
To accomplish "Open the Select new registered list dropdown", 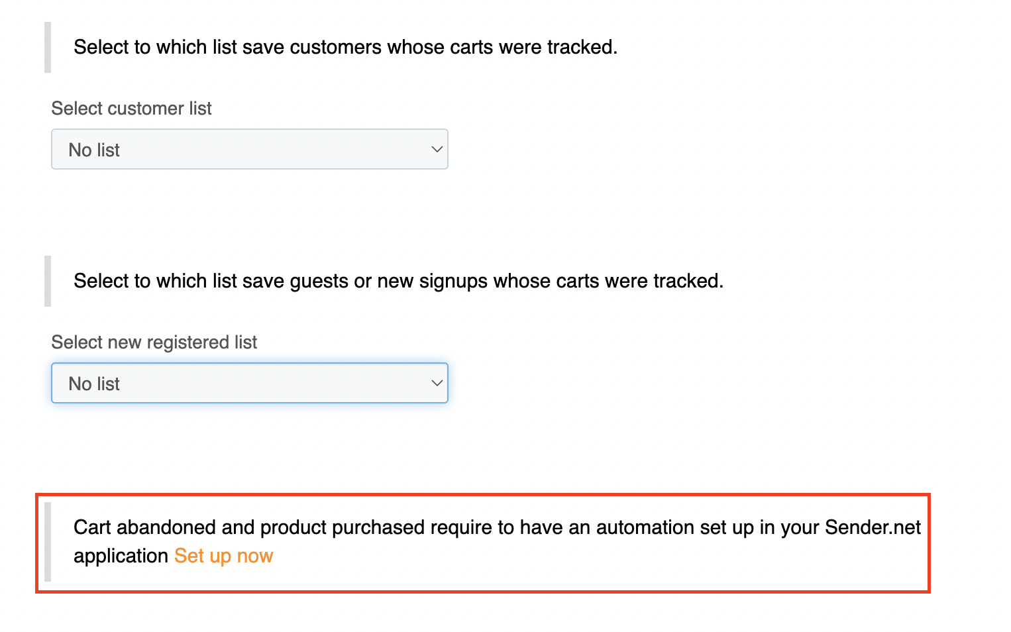I will pyautogui.click(x=249, y=383).
